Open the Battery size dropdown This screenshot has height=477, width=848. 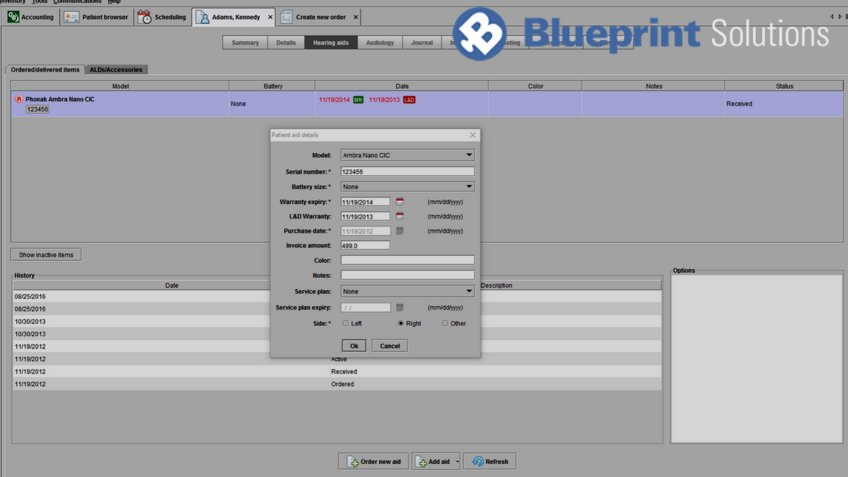(469, 187)
